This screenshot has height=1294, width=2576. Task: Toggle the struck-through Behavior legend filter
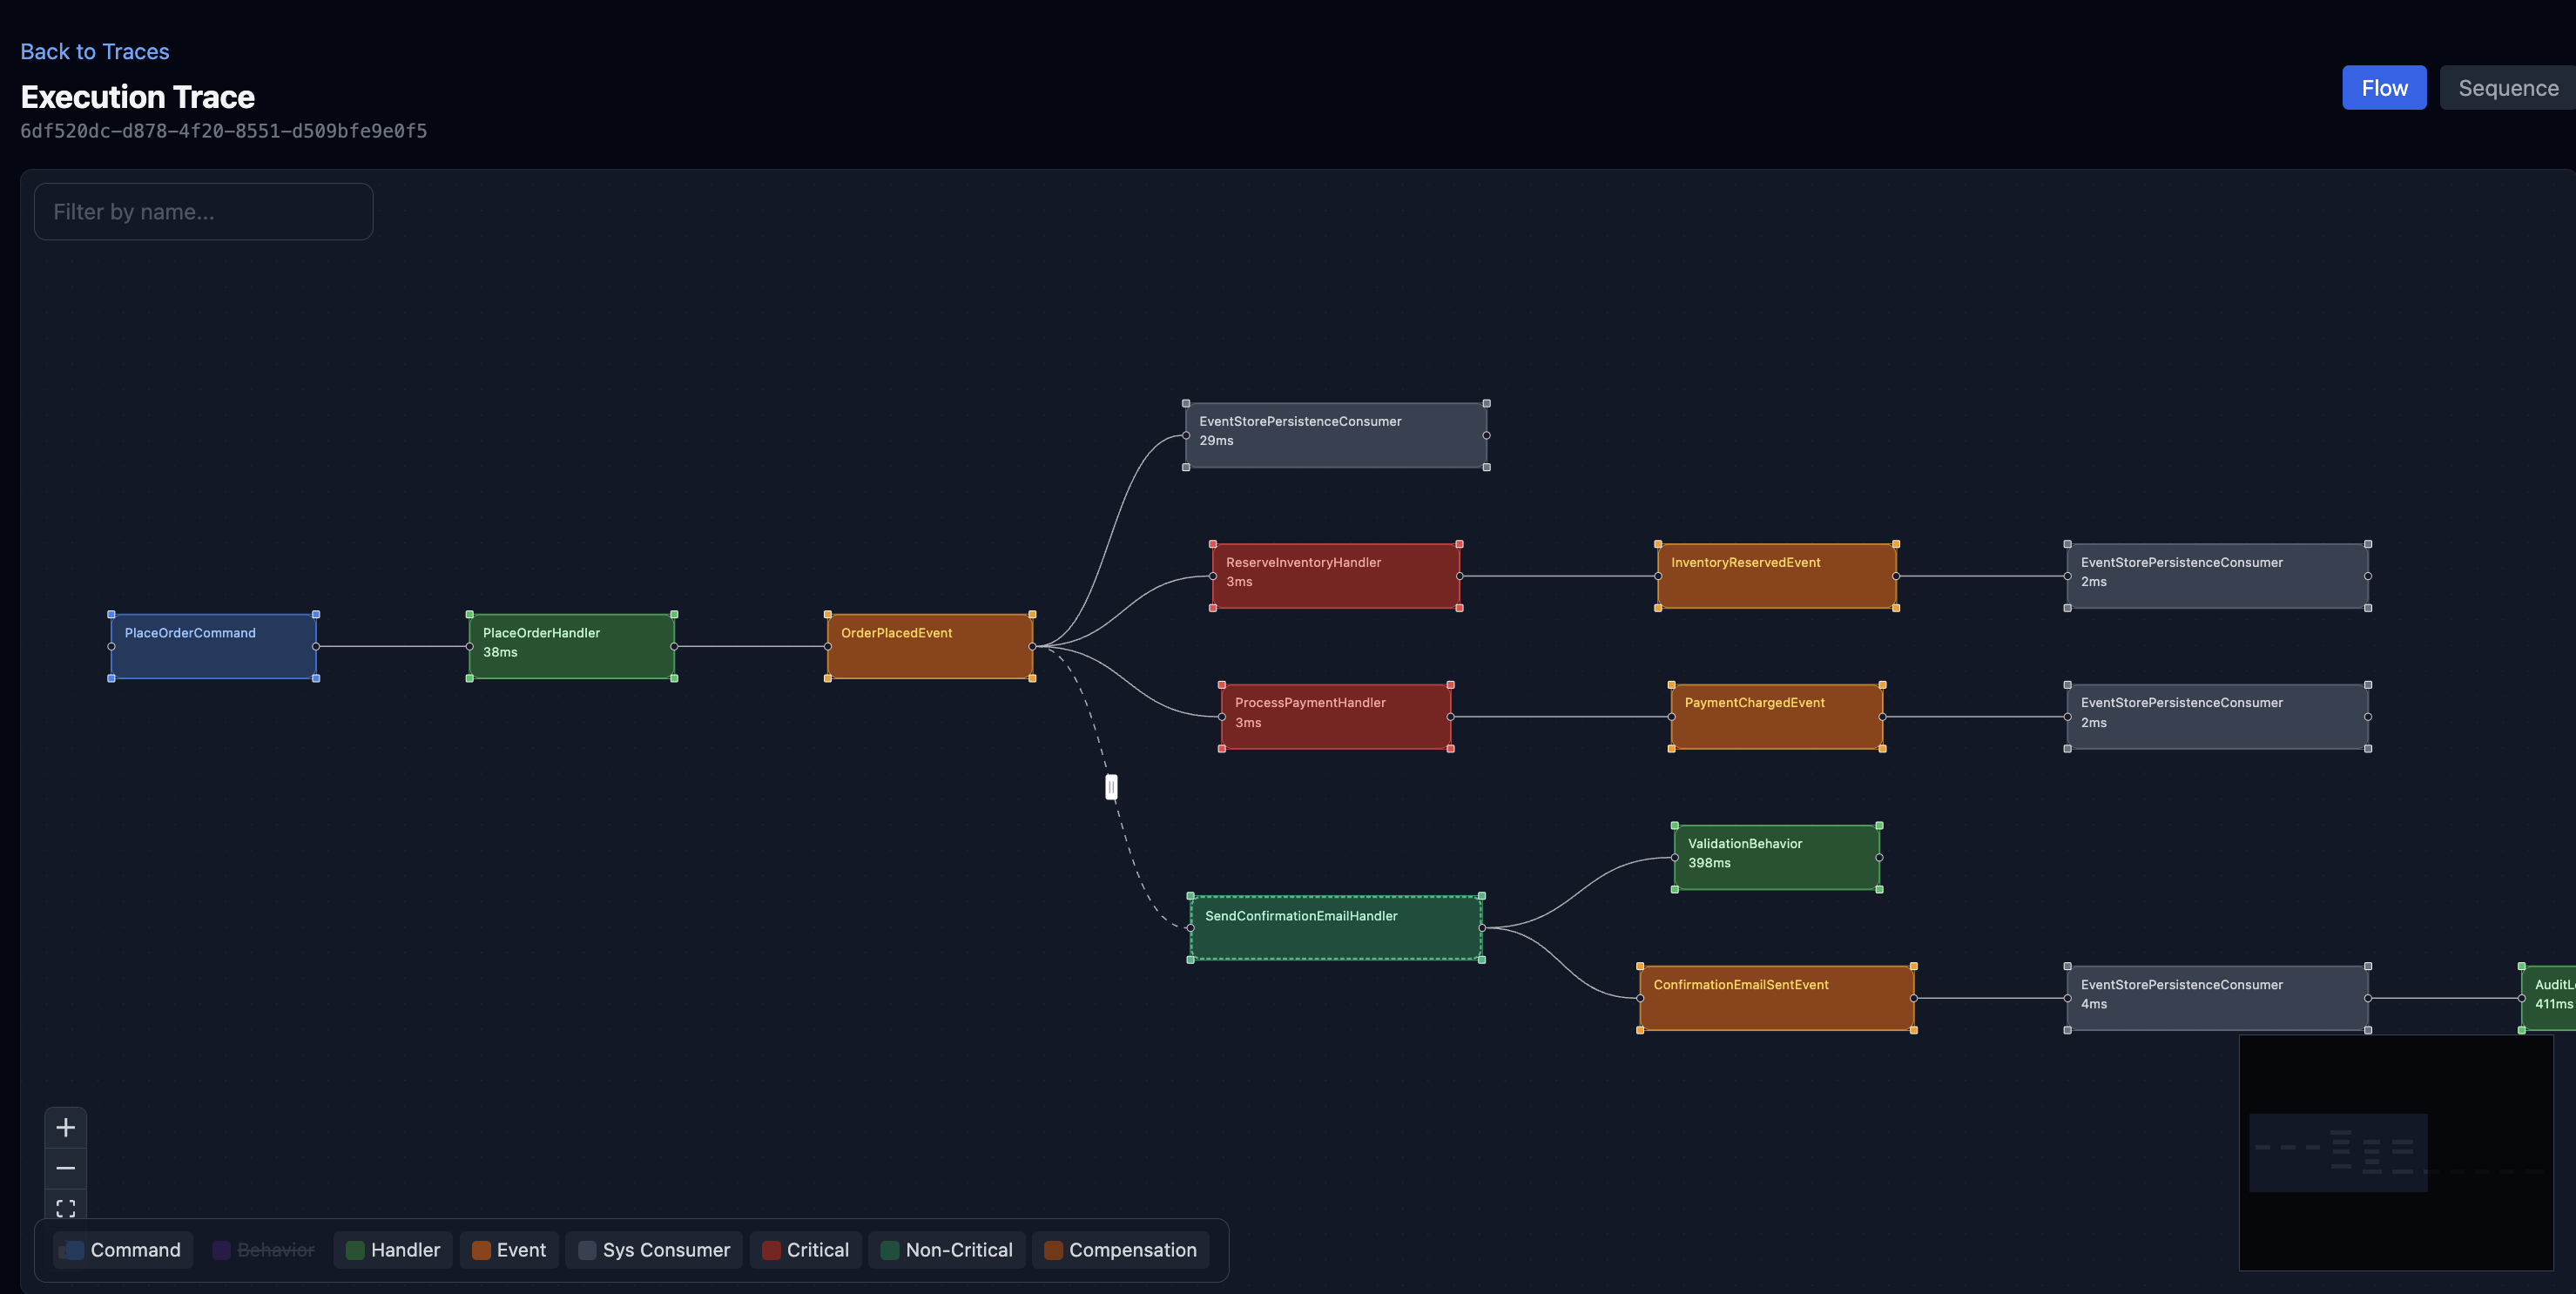(263, 1250)
